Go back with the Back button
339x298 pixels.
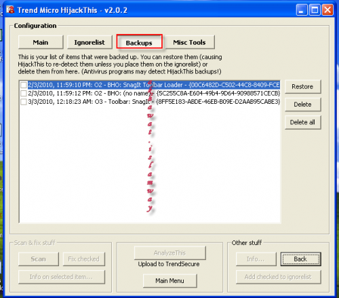point(300,259)
